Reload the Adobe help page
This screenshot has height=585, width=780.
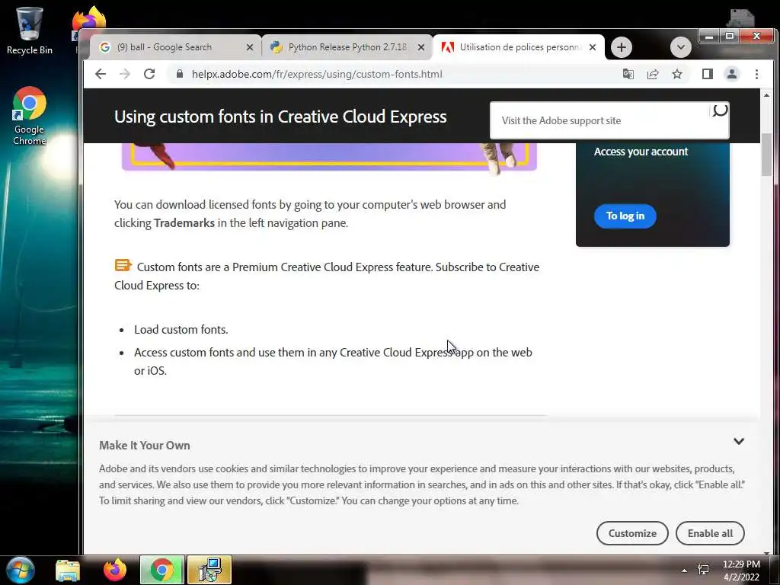pyautogui.click(x=149, y=74)
